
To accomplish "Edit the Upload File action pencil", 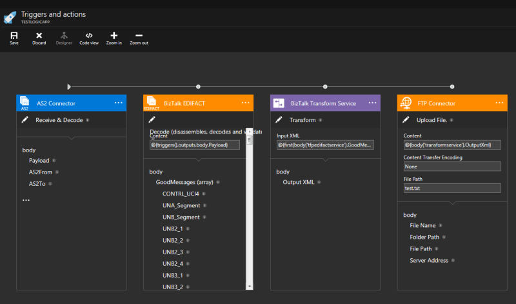I will (x=406, y=119).
